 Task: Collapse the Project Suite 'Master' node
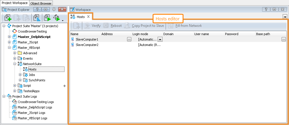pos(4,26)
